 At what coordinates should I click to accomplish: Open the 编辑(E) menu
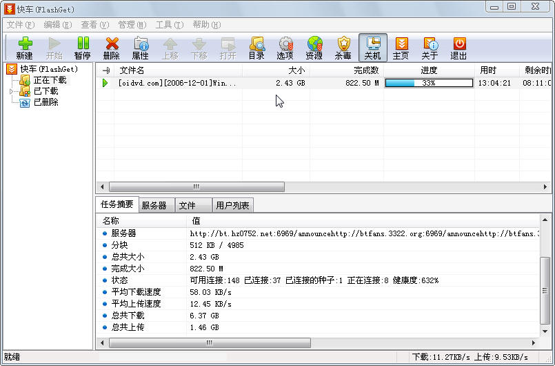tap(58, 25)
